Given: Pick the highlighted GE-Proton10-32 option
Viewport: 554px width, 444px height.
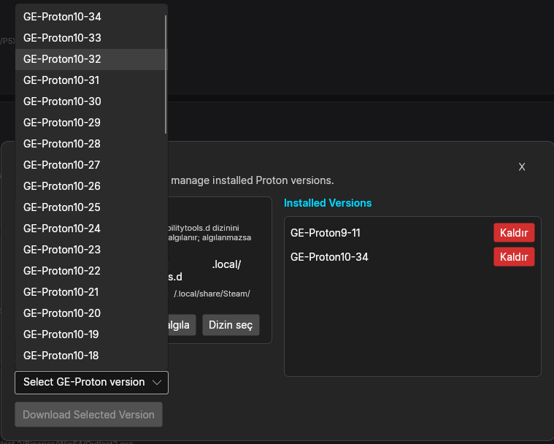Looking at the screenshot, I should [91, 59].
